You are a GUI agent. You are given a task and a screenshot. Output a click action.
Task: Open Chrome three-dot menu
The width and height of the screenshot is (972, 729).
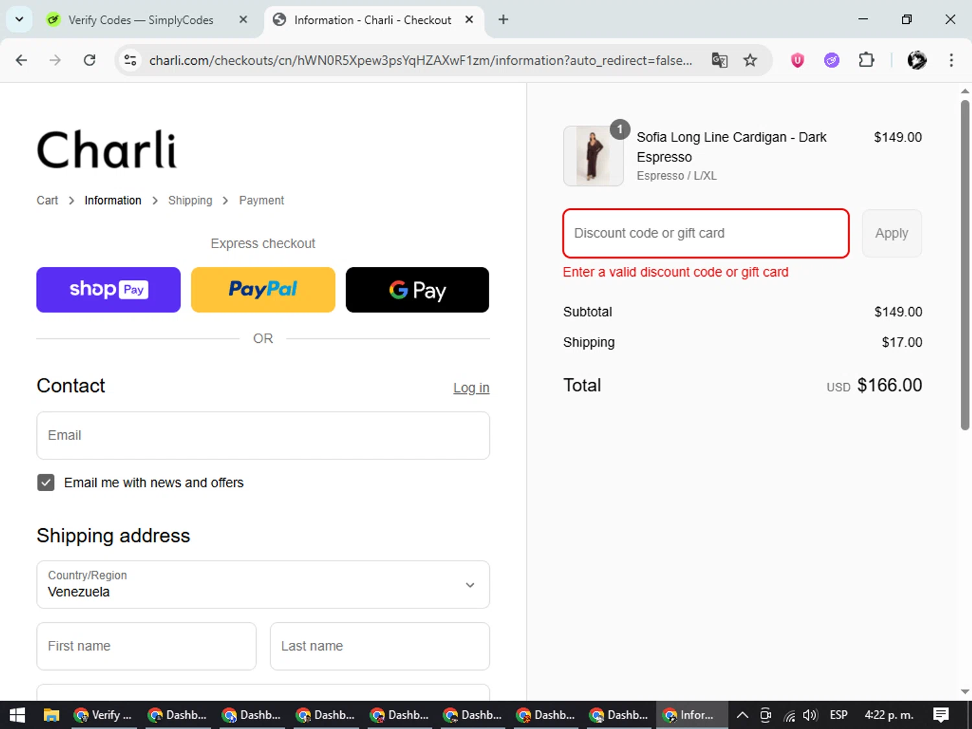[951, 60]
